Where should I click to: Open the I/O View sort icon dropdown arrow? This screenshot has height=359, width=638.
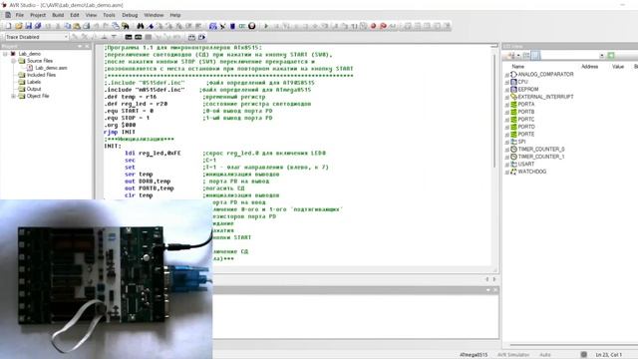(518, 56)
